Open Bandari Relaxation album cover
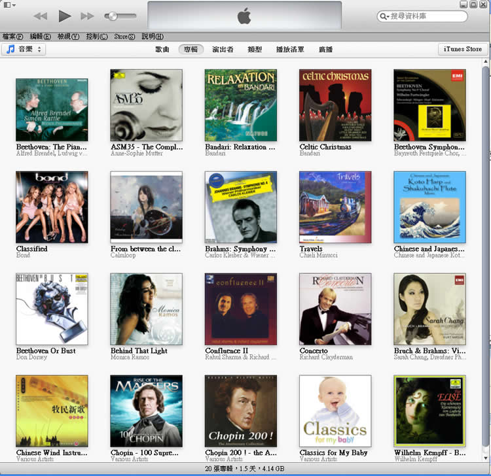The width and height of the screenshot is (491, 476). tap(241, 105)
